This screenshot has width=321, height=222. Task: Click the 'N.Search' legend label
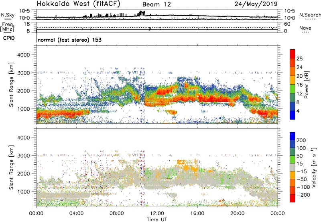[x=310, y=15]
